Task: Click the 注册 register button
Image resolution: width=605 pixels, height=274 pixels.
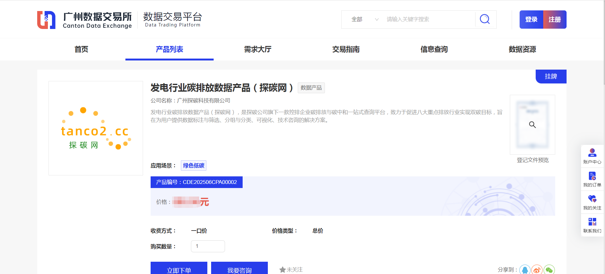Action: pos(555,20)
